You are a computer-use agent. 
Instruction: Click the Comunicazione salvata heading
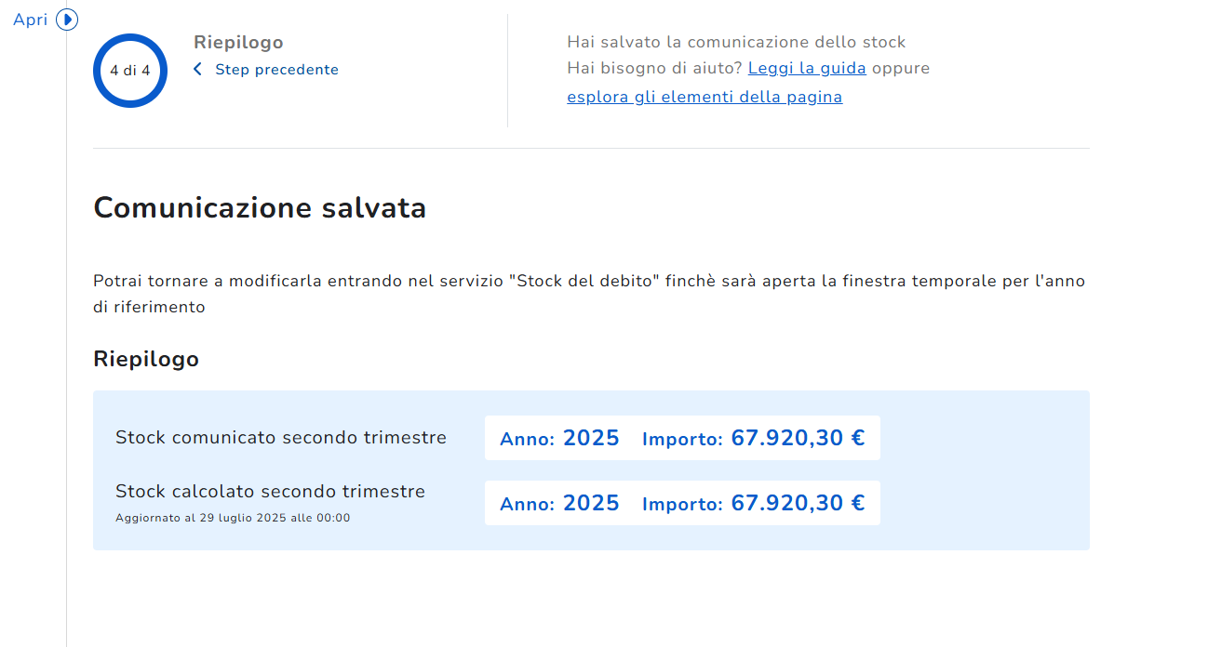click(x=260, y=207)
